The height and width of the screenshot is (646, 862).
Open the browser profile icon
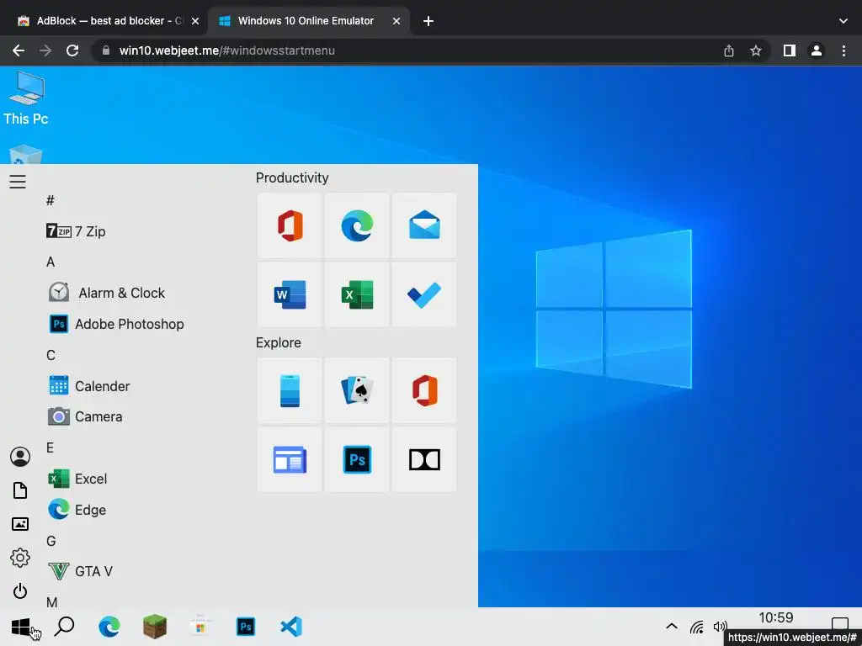[x=817, y=50]
